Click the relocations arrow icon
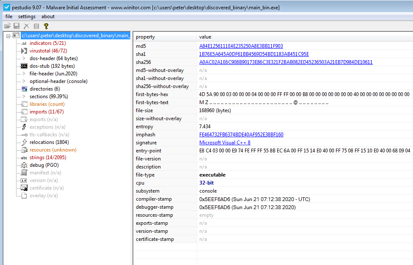This screenshot has height=265, width=413. (x=24, y=142)
